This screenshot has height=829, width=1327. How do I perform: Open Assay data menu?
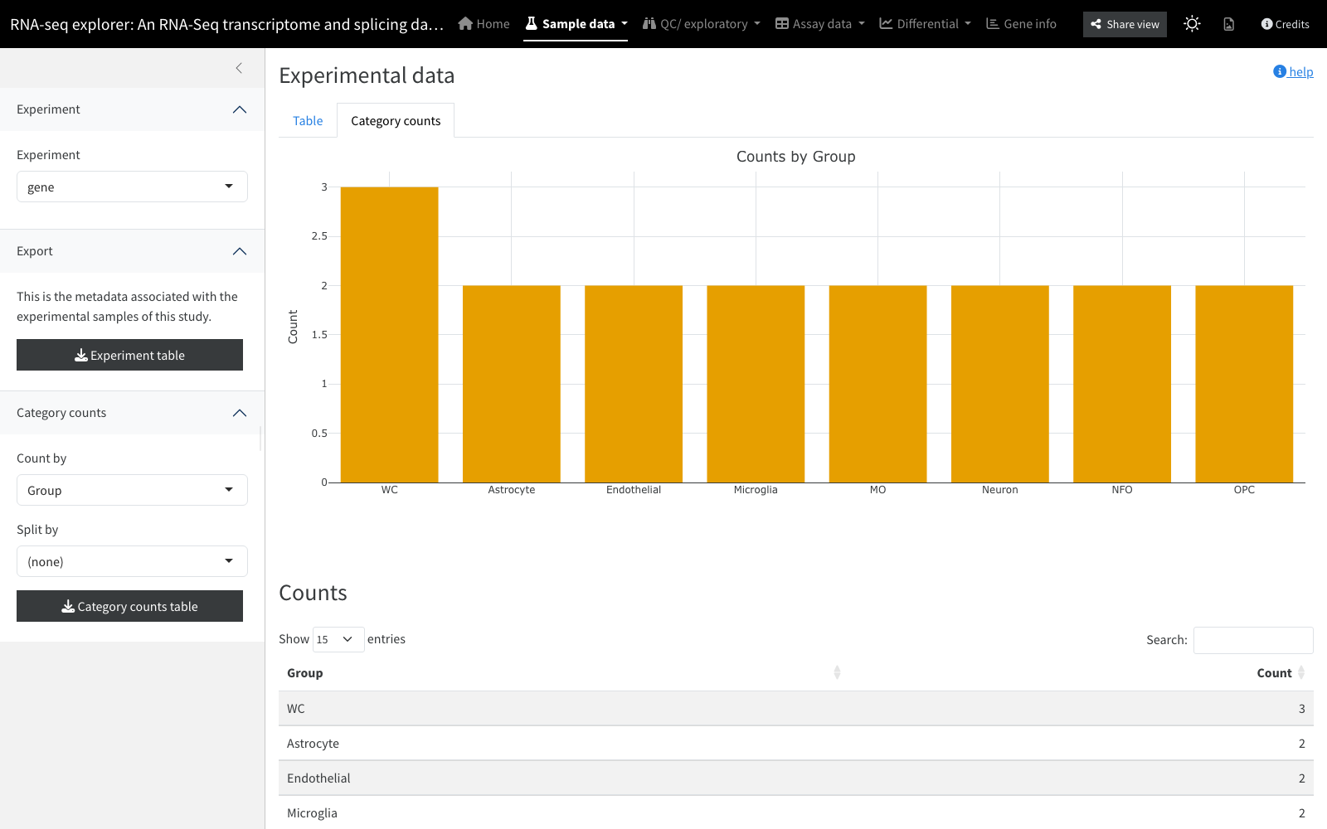click(820, 24)
